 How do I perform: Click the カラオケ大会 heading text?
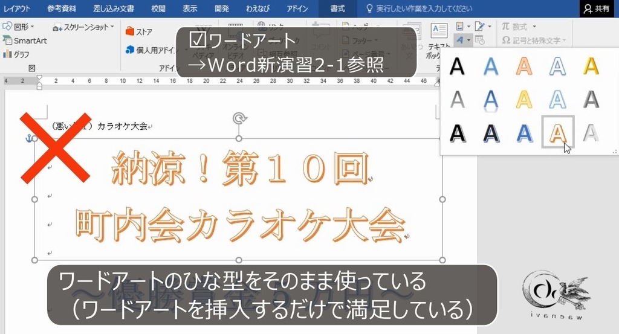(122, 126)
